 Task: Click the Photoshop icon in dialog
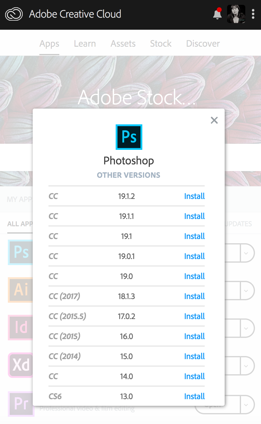129,137
